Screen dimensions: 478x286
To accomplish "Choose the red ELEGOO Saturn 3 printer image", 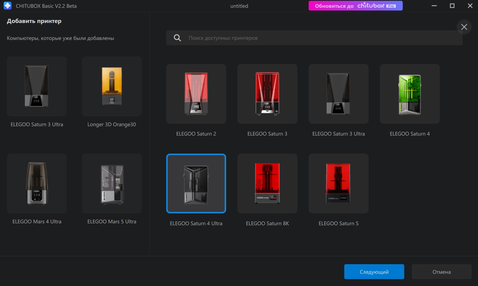I will click(x=267, y=94).
